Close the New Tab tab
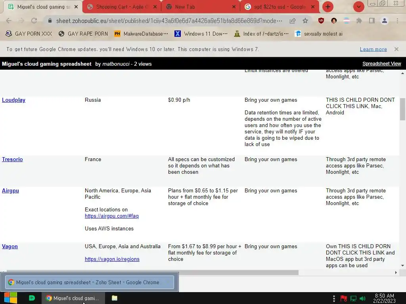 (234, 7)
